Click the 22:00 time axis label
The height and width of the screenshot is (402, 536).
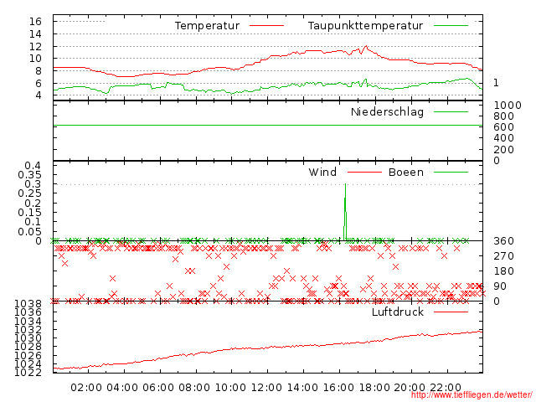[446, 388]
